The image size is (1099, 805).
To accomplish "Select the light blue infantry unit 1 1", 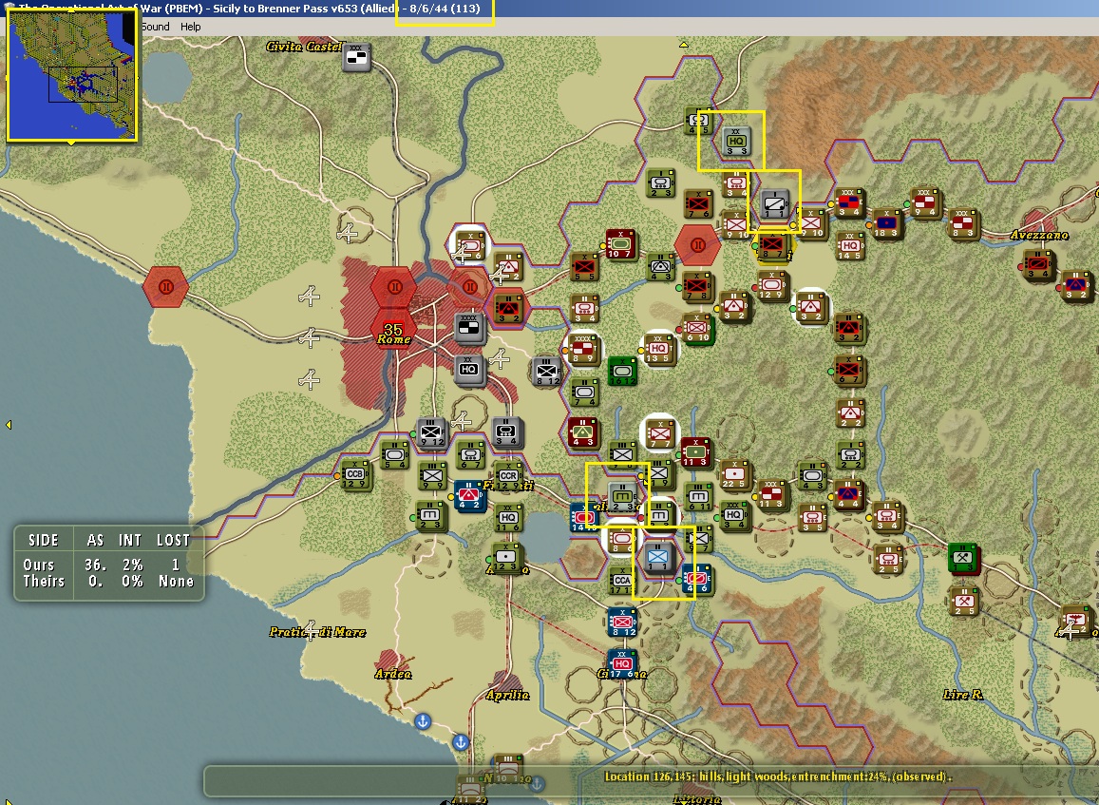I will (658, 558).
